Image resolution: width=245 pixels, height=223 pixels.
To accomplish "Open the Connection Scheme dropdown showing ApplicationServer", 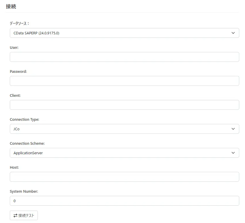I will (124, 153).
